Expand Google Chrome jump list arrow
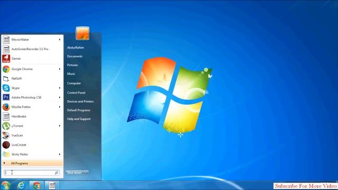Image resolution: width=338 pixels, height=190 pixels. [60, 69]
